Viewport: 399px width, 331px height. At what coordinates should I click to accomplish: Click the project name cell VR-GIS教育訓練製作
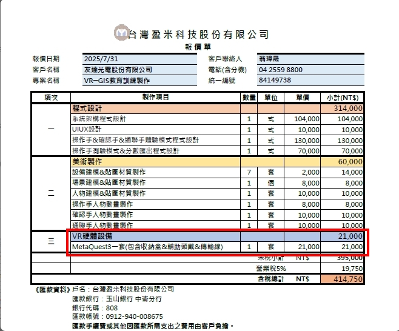tap(139, 80)
